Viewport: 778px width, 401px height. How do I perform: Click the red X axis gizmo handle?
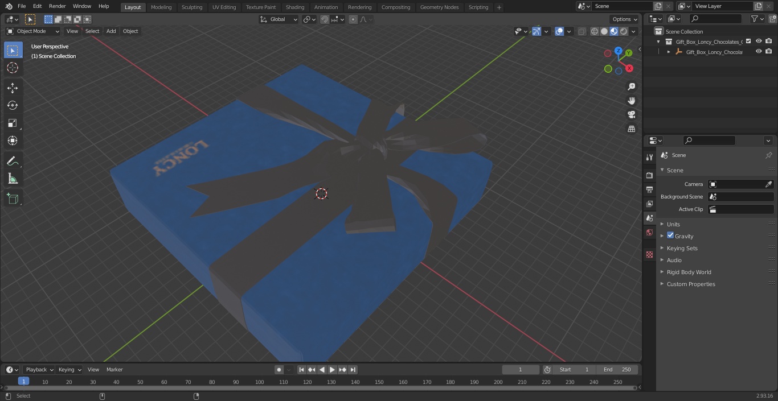click(x=629, y=68)
